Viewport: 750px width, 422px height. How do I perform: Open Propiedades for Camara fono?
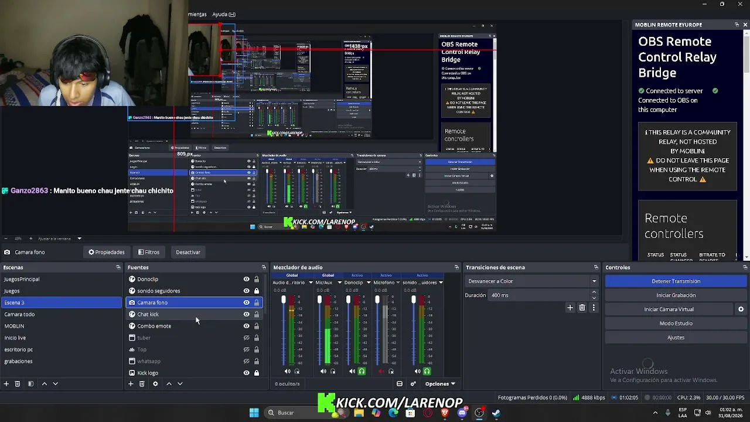coord(107,252)
